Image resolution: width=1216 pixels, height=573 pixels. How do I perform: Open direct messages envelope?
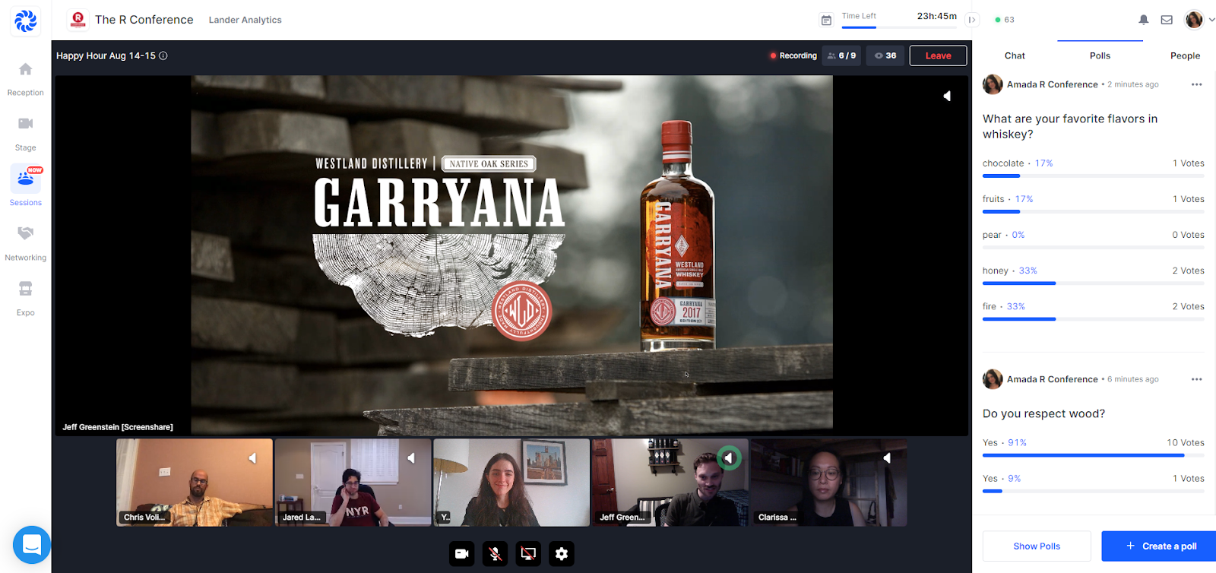click(x=1167, y=20)
